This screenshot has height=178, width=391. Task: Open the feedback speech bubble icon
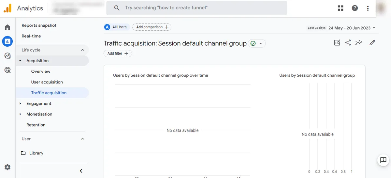tap(384, 160)
